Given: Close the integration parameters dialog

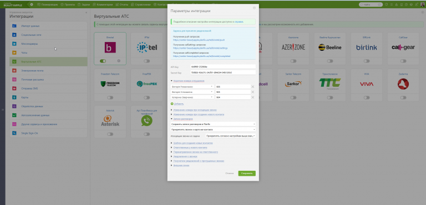Looking at the screenshot, I should pos(254,8).
